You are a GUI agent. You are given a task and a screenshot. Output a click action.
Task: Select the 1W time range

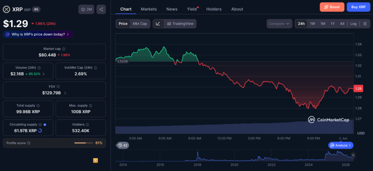(x=313, y=24)
